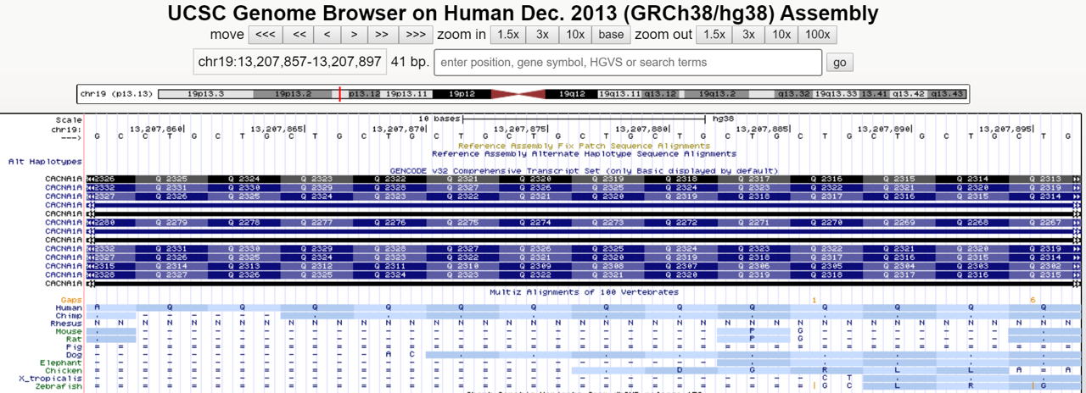Click codon Q 2311 in CACNA1A transcript
Viewport: 1086px width, 393px height.
389,266
